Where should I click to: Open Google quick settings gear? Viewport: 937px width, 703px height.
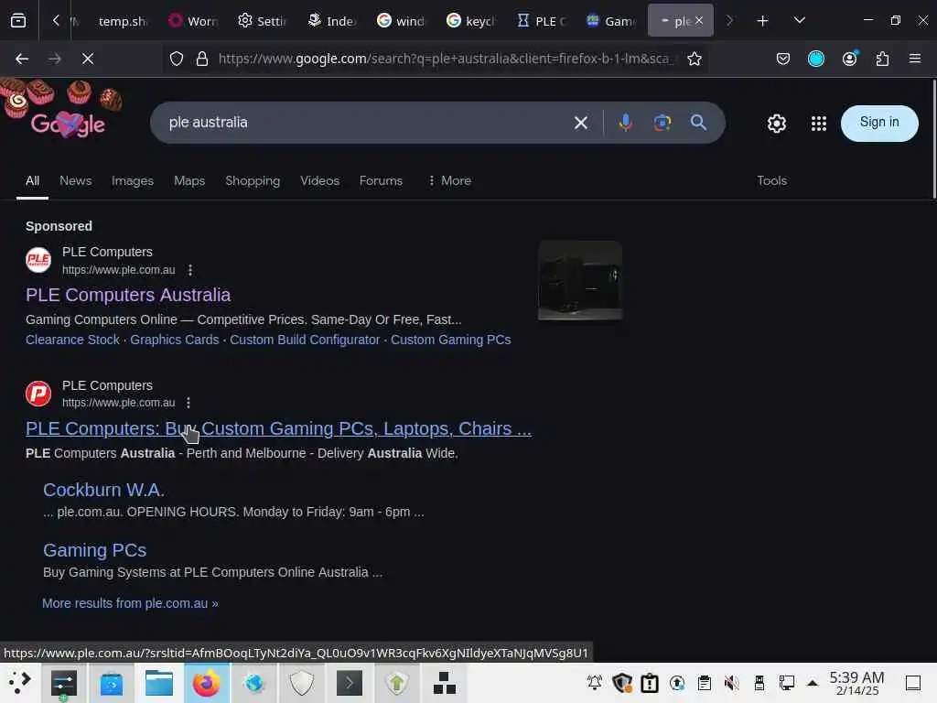(x=776, y=124)
